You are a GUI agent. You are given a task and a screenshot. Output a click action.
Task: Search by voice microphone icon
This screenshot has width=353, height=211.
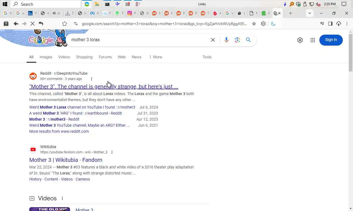coord(226,40)
